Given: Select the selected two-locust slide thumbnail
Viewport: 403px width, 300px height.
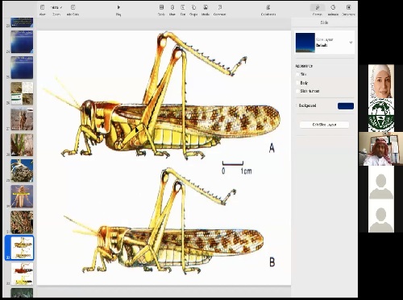Looking at the screenshot, I should 22,248.
